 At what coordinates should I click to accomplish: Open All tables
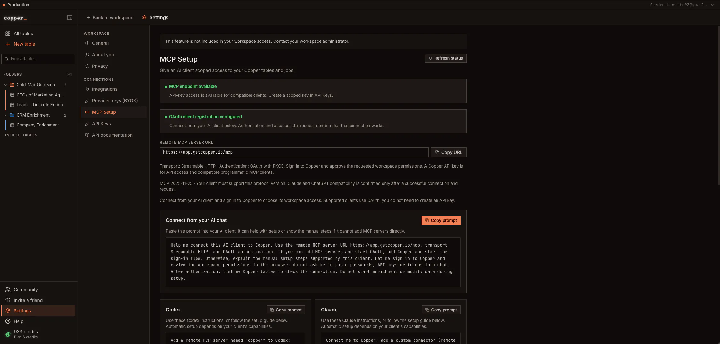38,34
